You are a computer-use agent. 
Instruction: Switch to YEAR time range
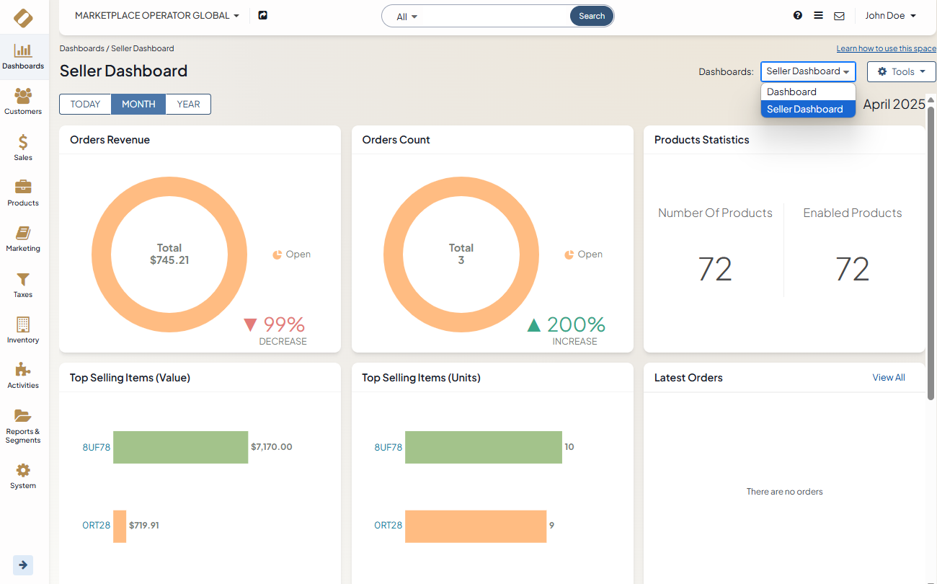[188, 104]
